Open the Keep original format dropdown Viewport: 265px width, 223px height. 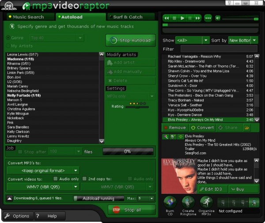tap(76, 170)
